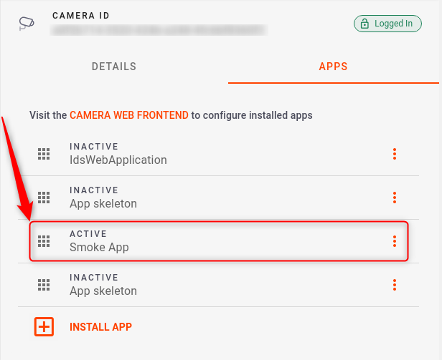
Task: Click the grid icon of the first App skeleton
Action: pyautogui.click(x=44, y=198)
